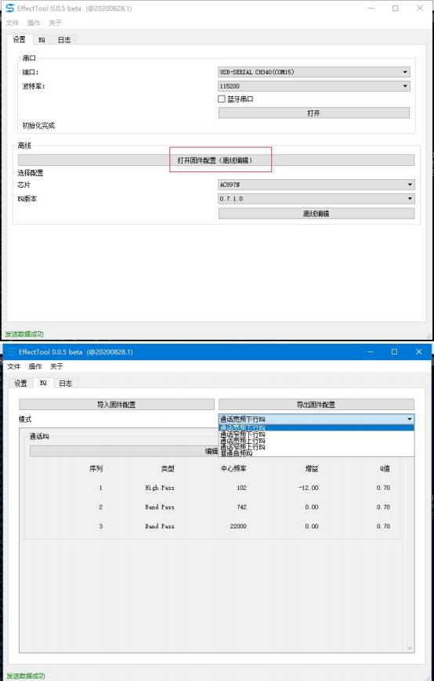Viewport: 434px width, 681px height.
Task: Select the High Pass type cell
Action: pos(160,488)
